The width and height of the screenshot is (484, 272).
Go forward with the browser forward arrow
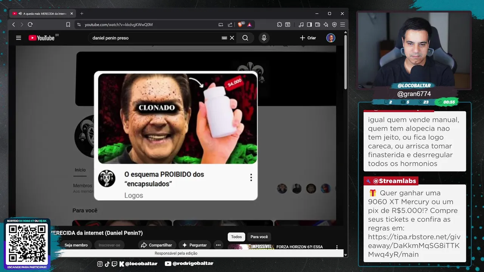click(x=22, y=25)
